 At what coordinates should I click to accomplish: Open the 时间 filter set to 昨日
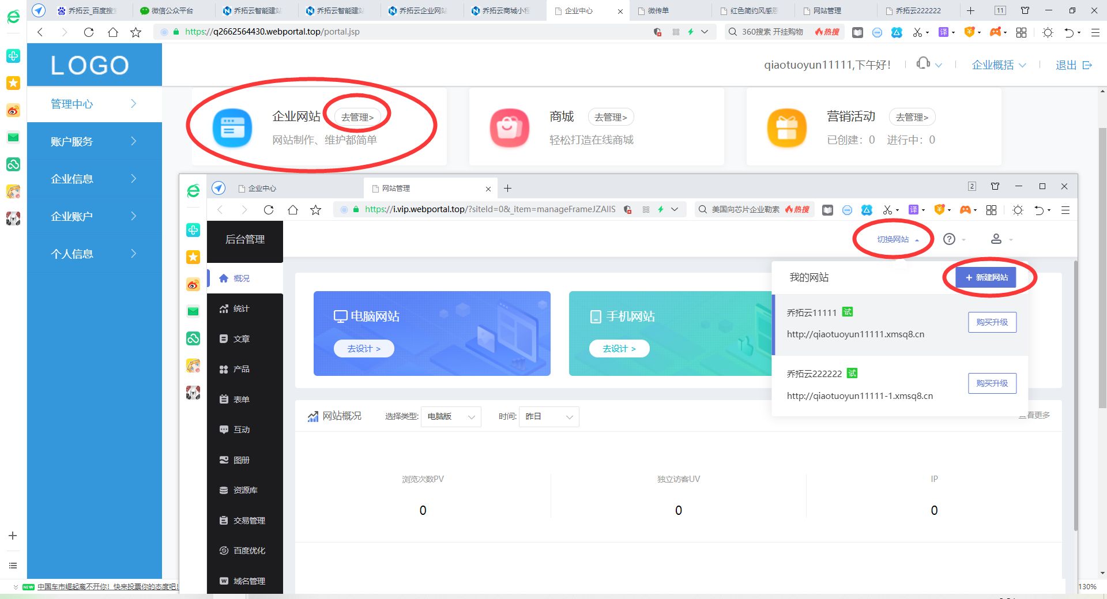click(548, 416)
